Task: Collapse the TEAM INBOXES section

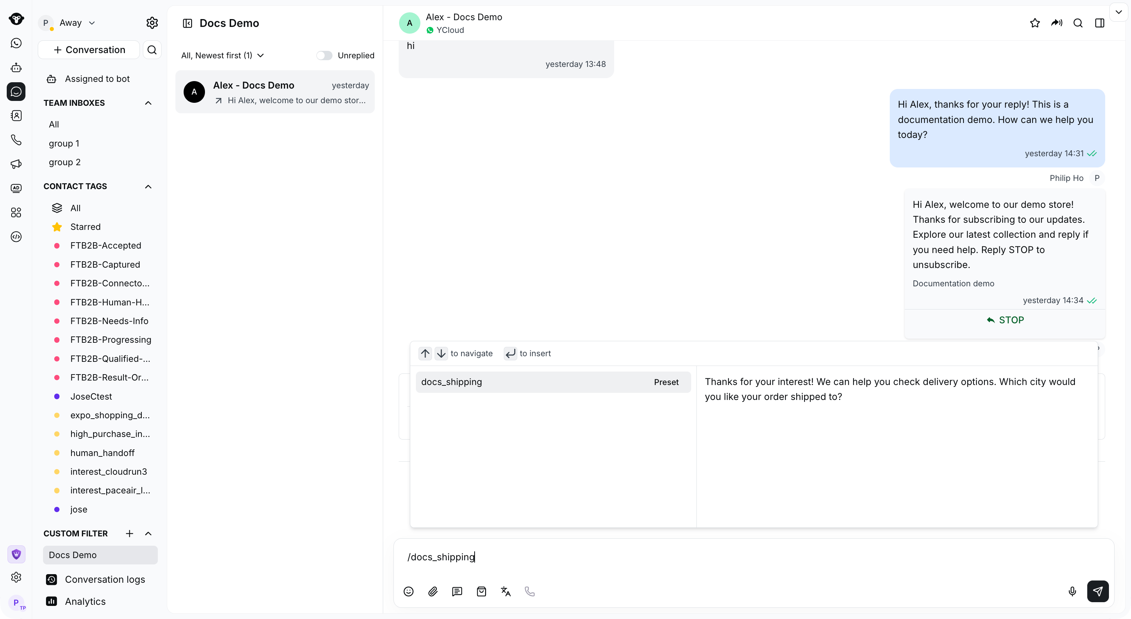Action: 148,103
